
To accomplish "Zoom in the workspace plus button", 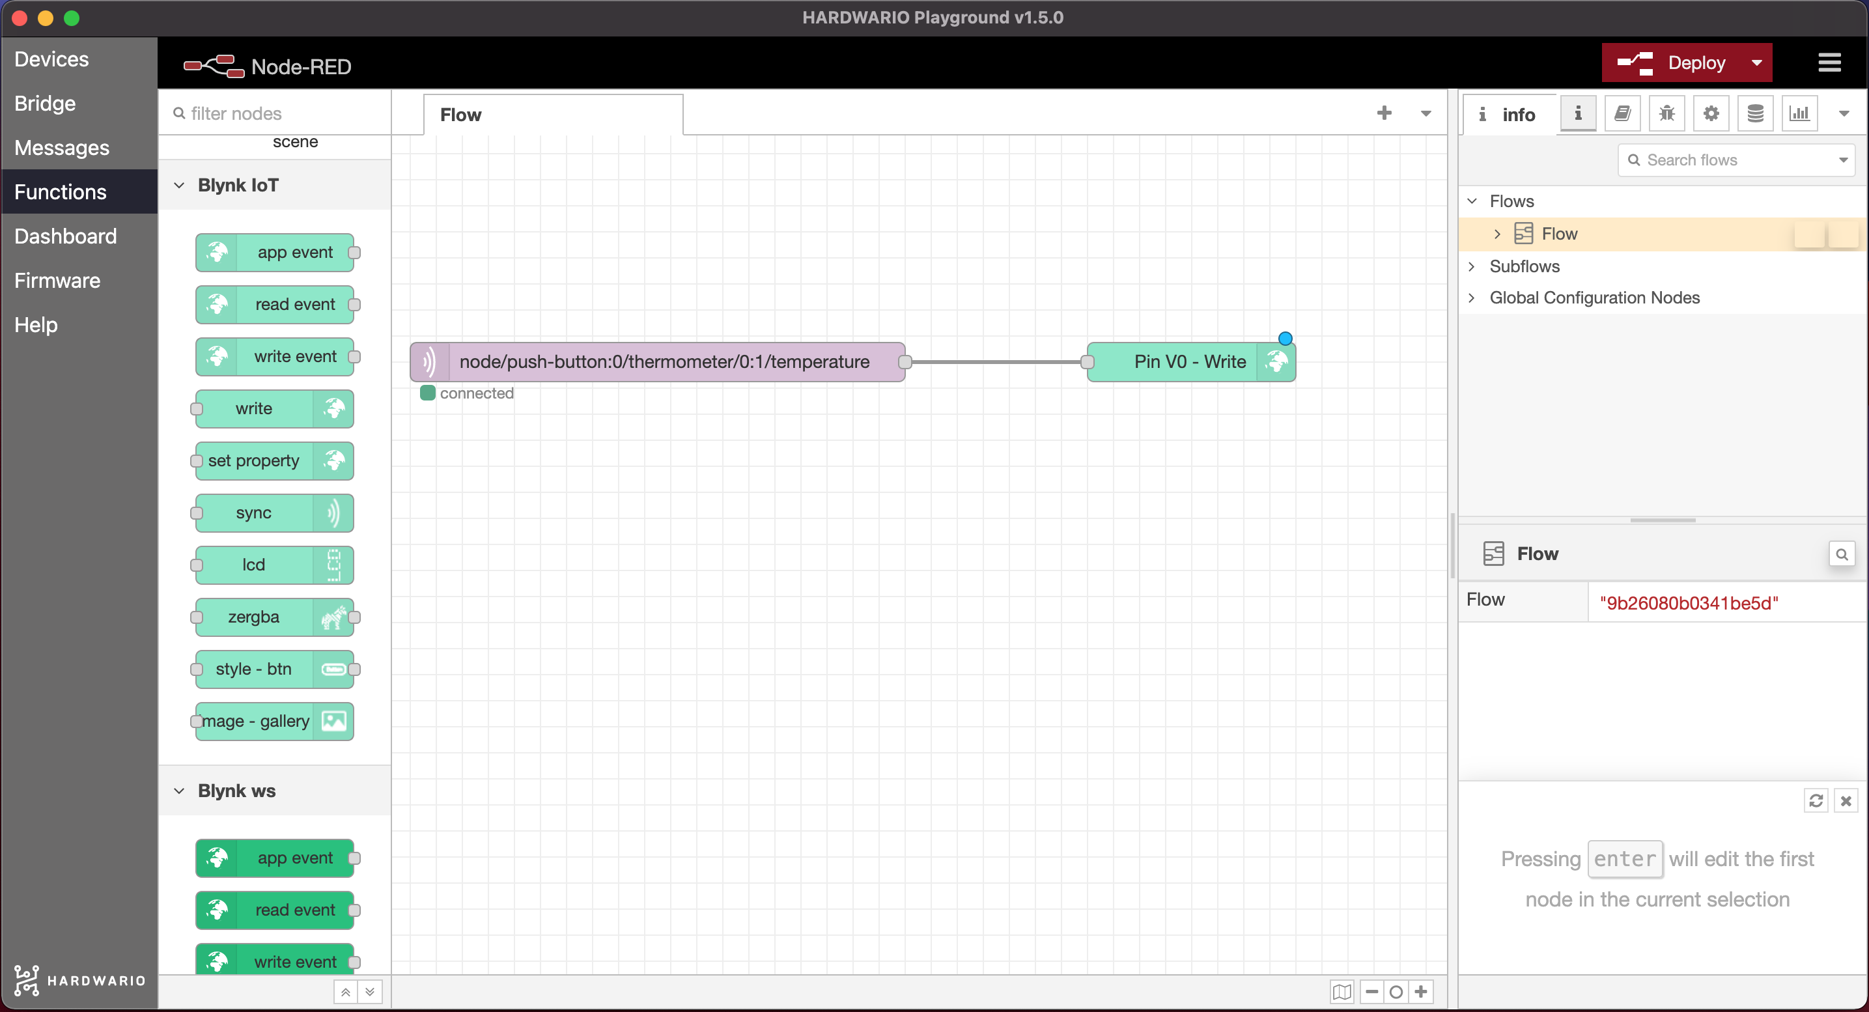I will (1420, 992).
